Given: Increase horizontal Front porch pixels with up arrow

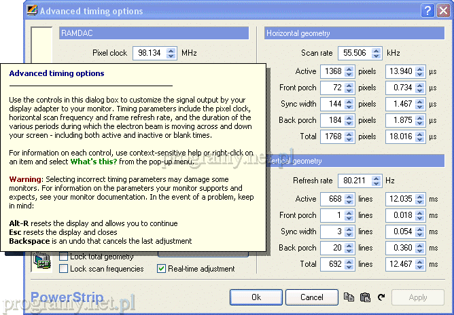Looking at the screenshot, I should pos(349,86).
